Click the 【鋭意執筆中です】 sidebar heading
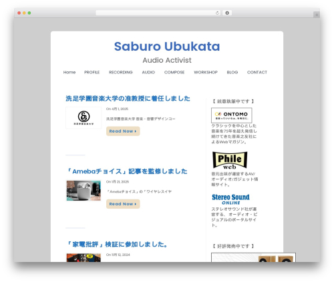The width and height of the screenshot is (334, 282). pyautogui.click(x=233, y=101)
